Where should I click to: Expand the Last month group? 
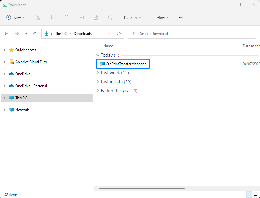point(98,82)
